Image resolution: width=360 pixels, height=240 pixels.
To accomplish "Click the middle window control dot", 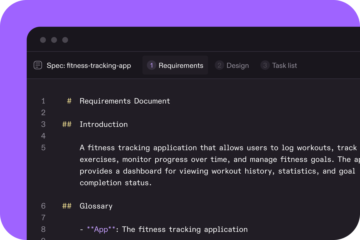I will click(54, 40).
